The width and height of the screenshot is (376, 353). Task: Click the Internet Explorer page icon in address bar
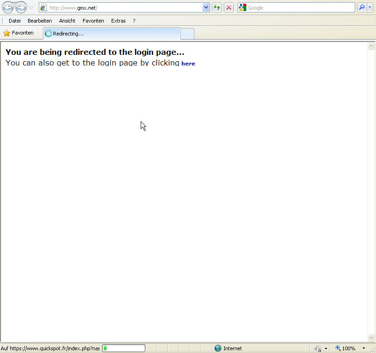(x=43, y=8)
